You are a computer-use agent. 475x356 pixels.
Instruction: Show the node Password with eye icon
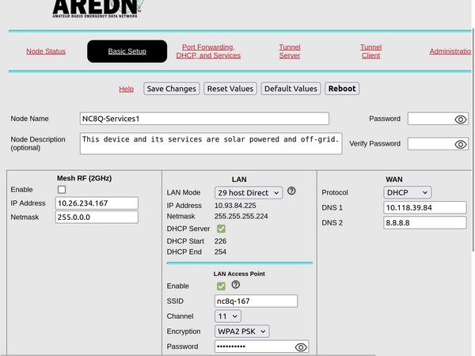coord(461,119)
